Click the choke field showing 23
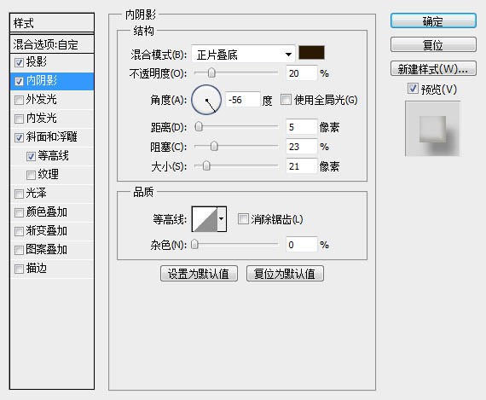Screen dimensions: 486x400 pyautogui.click(x=302, y=147)
